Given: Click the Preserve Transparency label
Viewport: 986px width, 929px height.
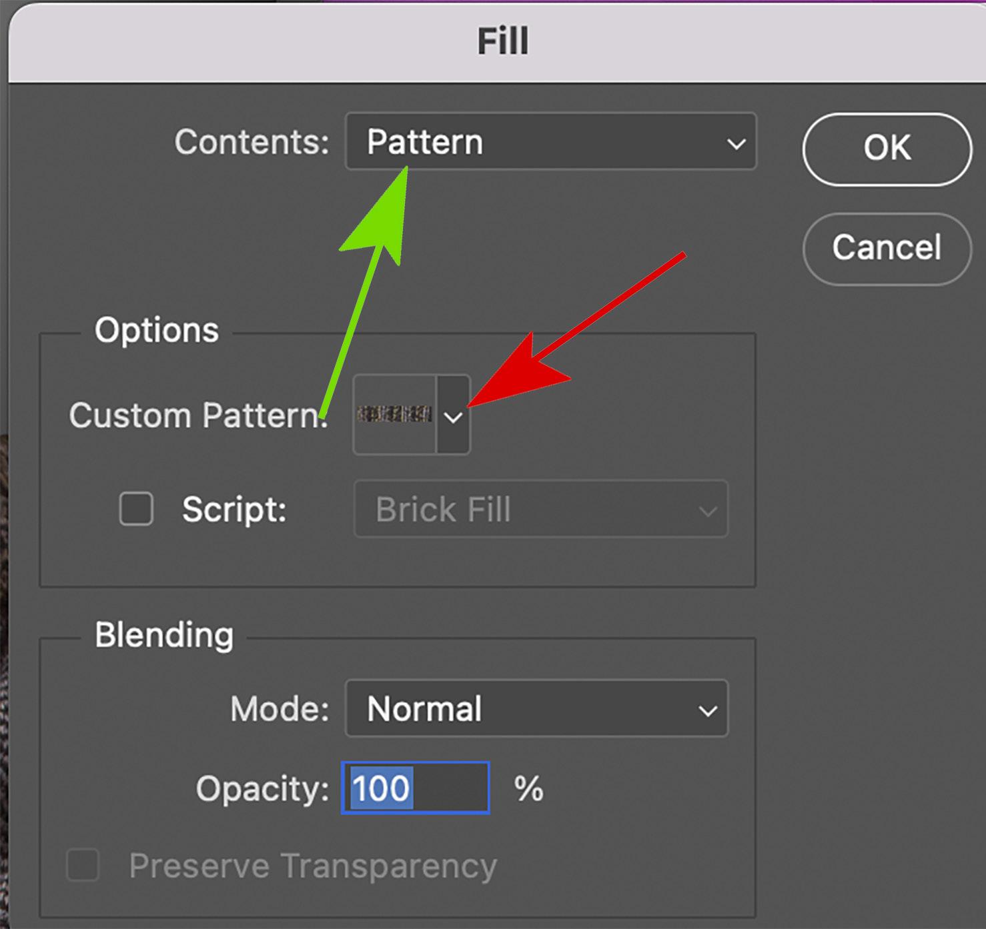Looking at the screenshot, I should coord(313,866).
